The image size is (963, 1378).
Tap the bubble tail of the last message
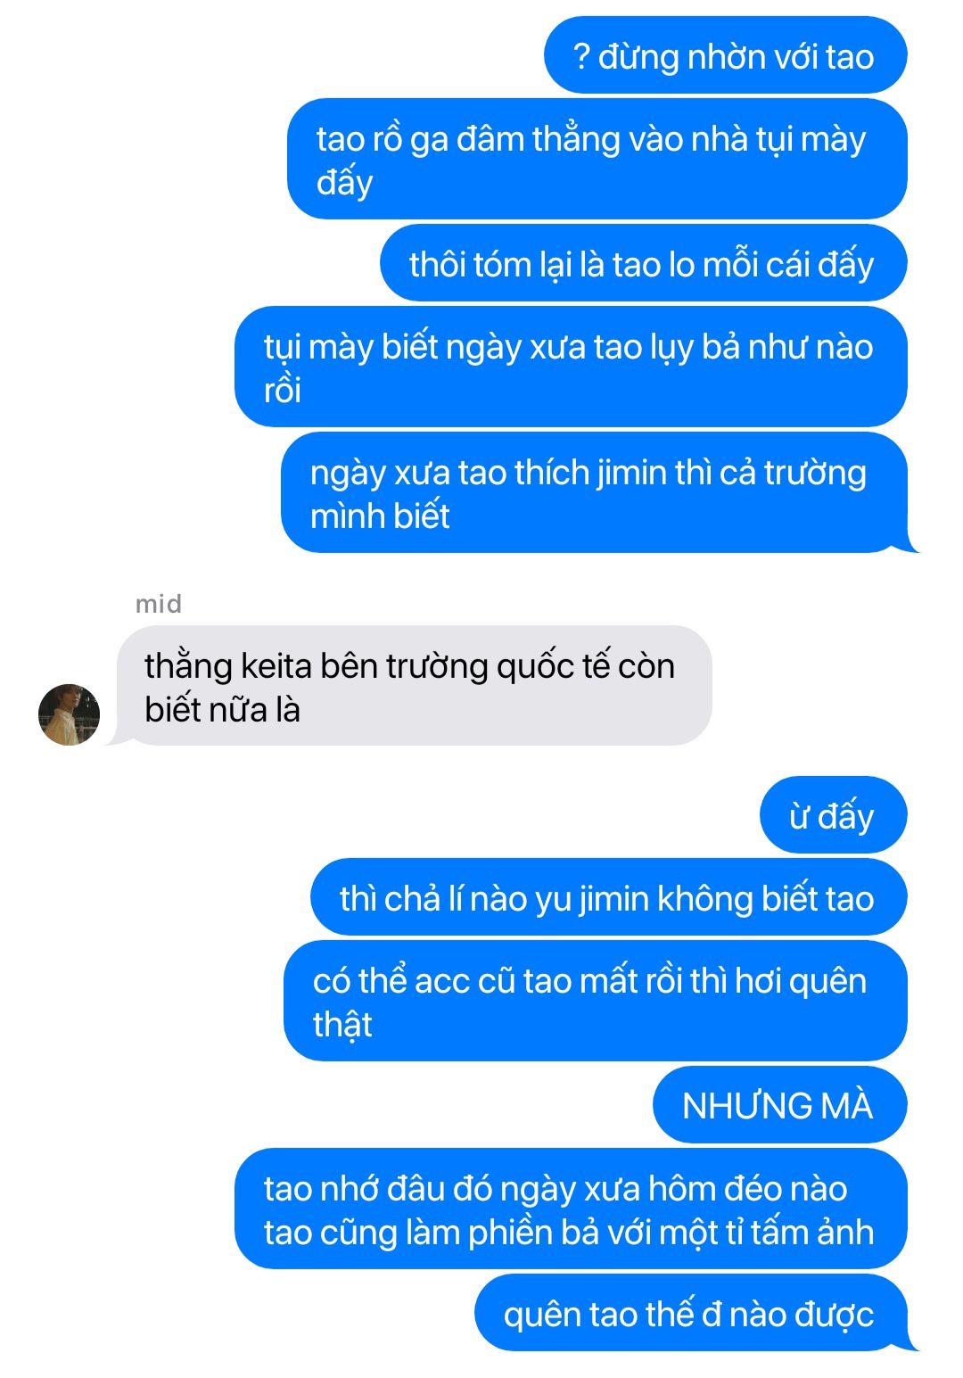tap(911, 1342)
